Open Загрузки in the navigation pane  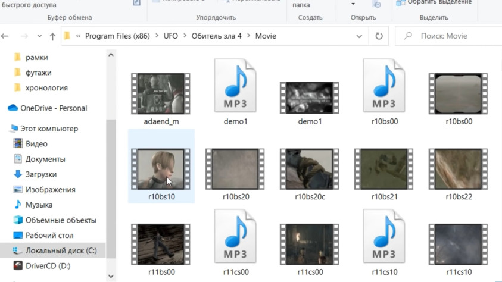[35, 174]
